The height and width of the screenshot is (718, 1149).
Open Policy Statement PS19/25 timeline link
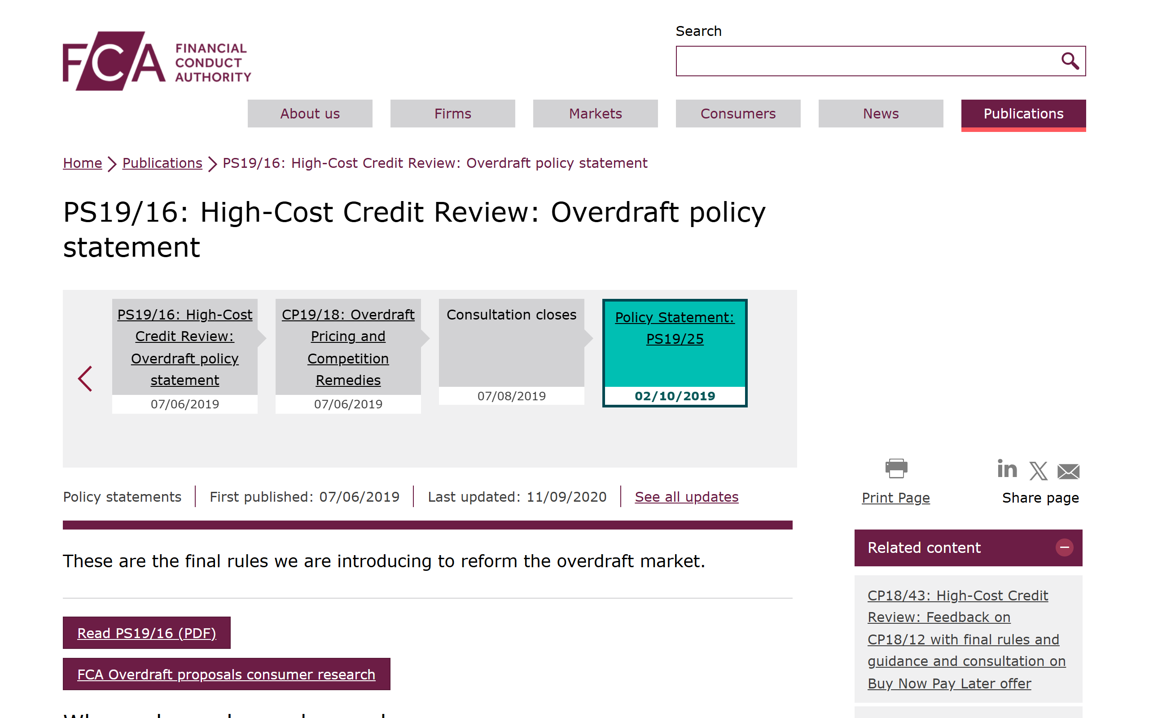675,328
